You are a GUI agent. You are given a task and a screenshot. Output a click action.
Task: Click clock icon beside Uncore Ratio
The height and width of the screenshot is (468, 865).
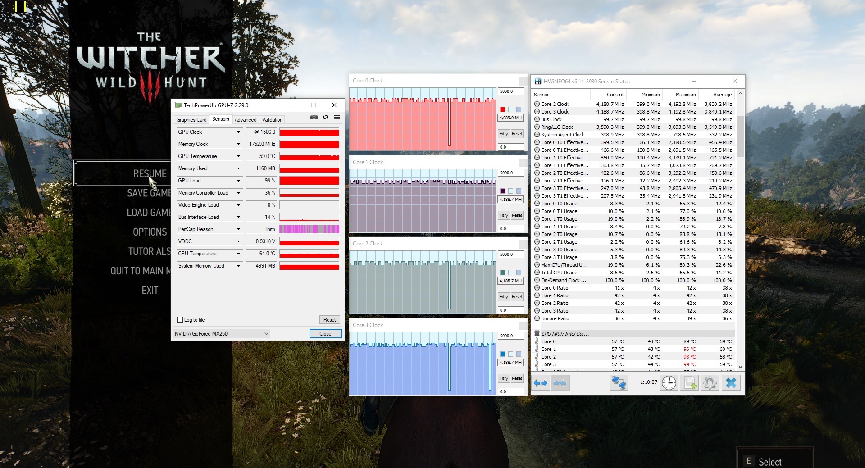[537, 318]
